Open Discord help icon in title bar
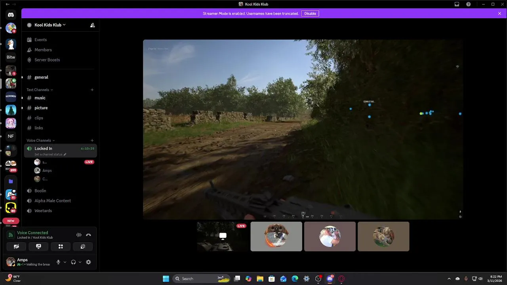Image resolution: width=507 pixels, height=285 pixels. click(x=469, y=4)
